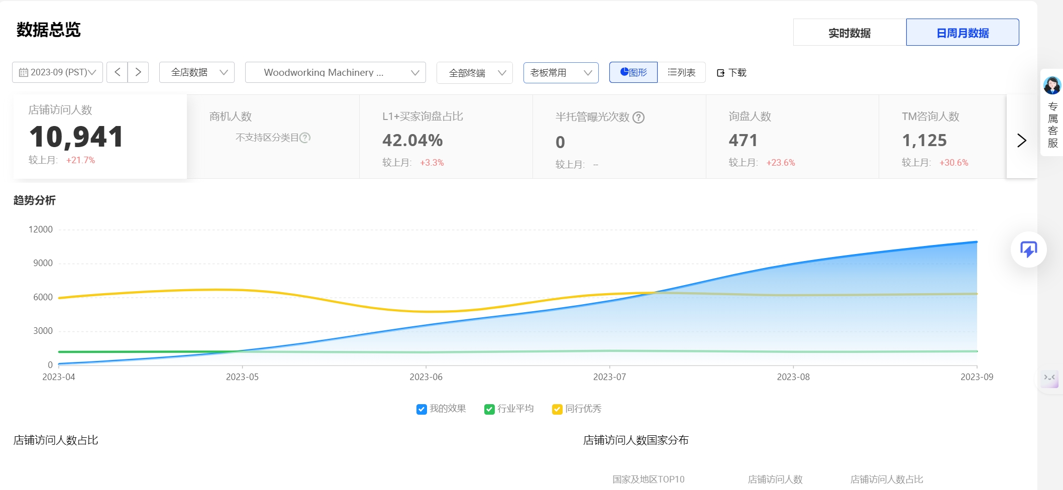Select the 询盘人数 metric card

pos(792,137)
